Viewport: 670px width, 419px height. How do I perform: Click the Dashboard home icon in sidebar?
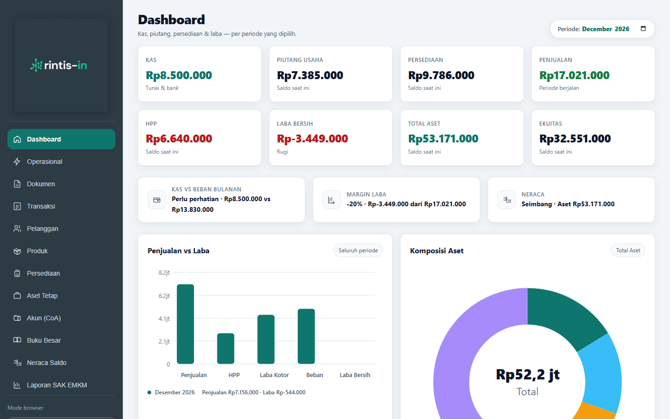pyautogui.click(x=17, y=139)
